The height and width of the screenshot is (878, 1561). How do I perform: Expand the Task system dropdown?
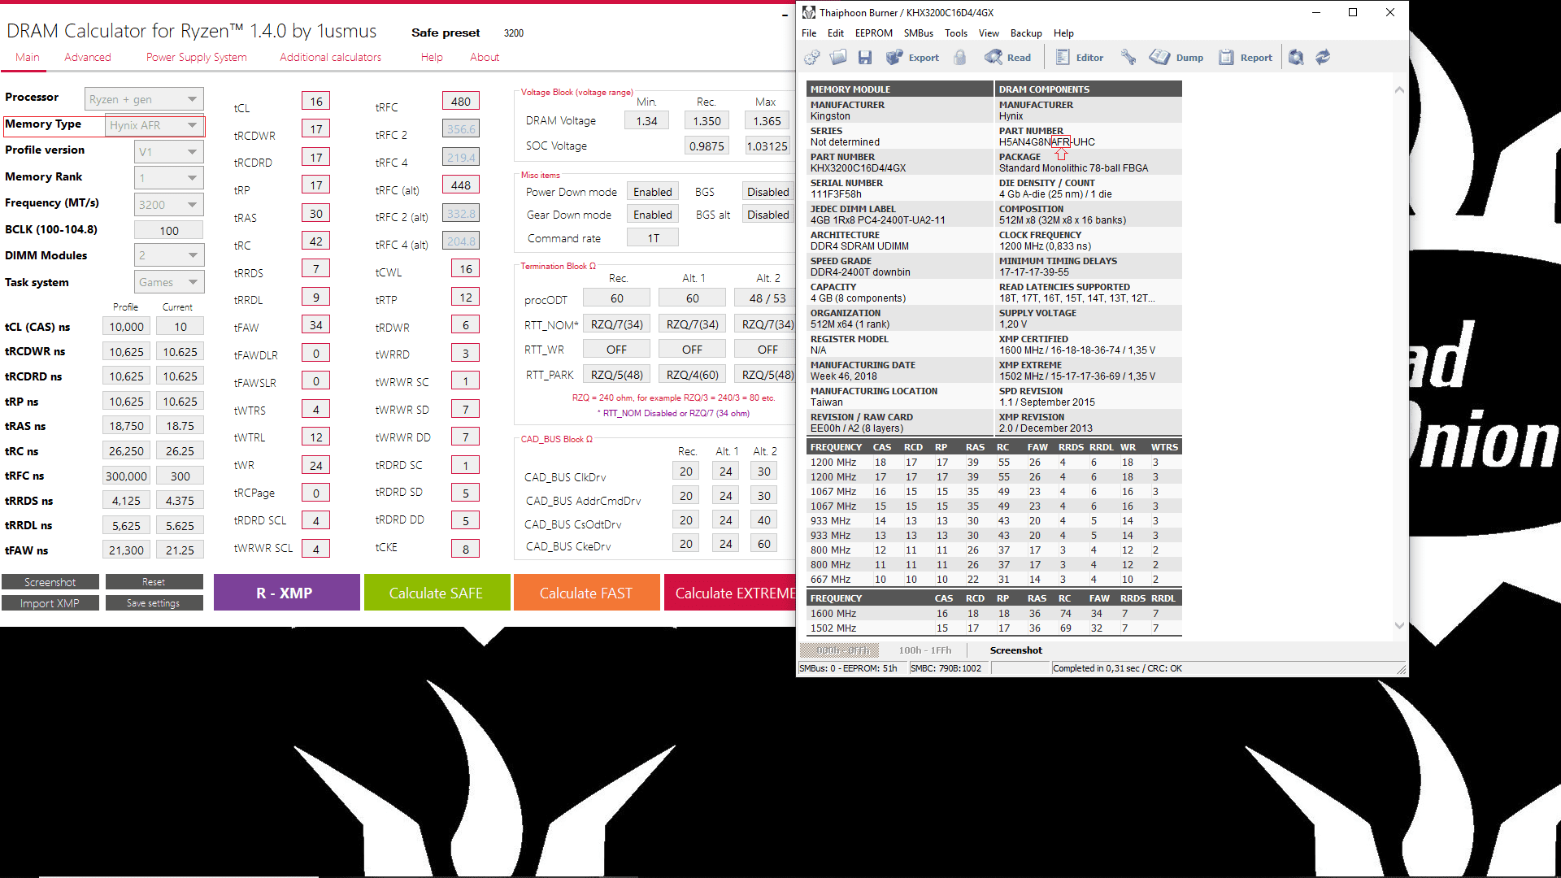point(168,282)
